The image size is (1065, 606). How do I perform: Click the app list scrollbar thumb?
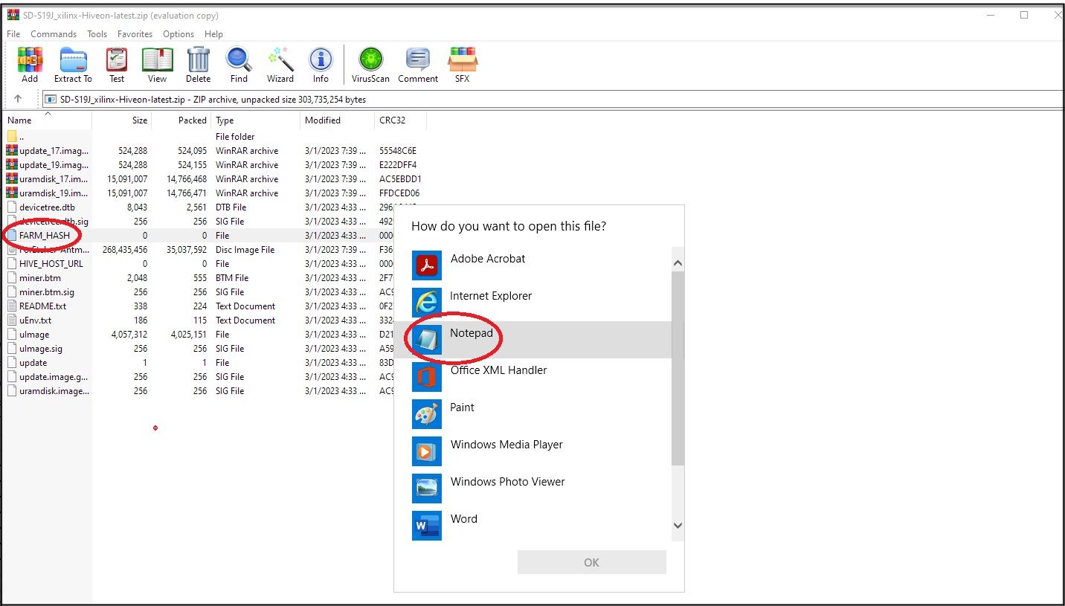(678, 368)
